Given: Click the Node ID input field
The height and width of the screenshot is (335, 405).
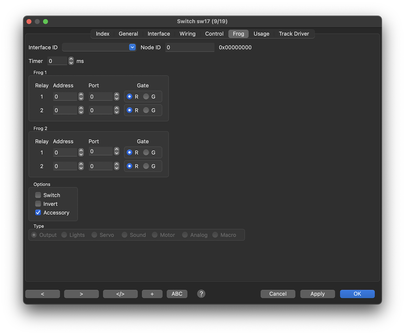Looking at the screenshot, I should (x=190, y=47).
